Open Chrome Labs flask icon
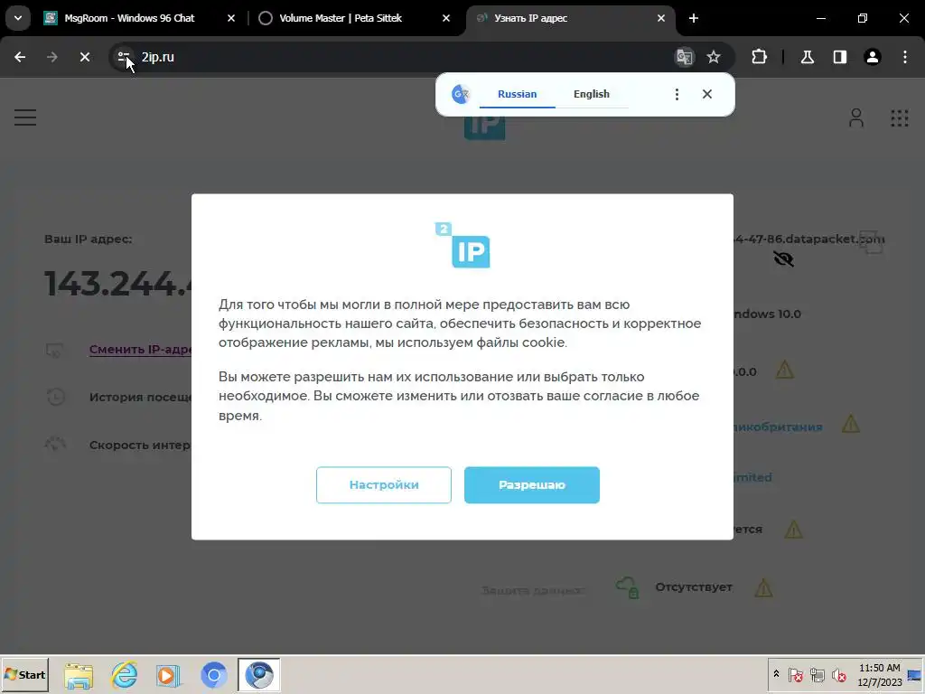The image size is (925, 694). pyautogui.click(x=807, y=57)
